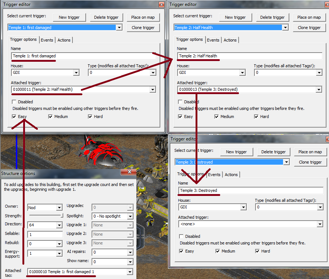Open Rebuild dropdown in Structure options

(60, 244)
